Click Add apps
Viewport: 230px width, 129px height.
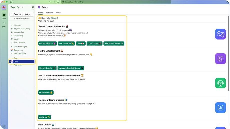18,65
